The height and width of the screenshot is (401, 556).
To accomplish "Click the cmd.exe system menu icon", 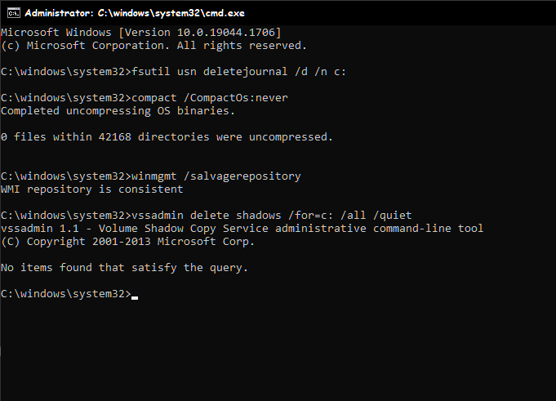I will [10, 13].
